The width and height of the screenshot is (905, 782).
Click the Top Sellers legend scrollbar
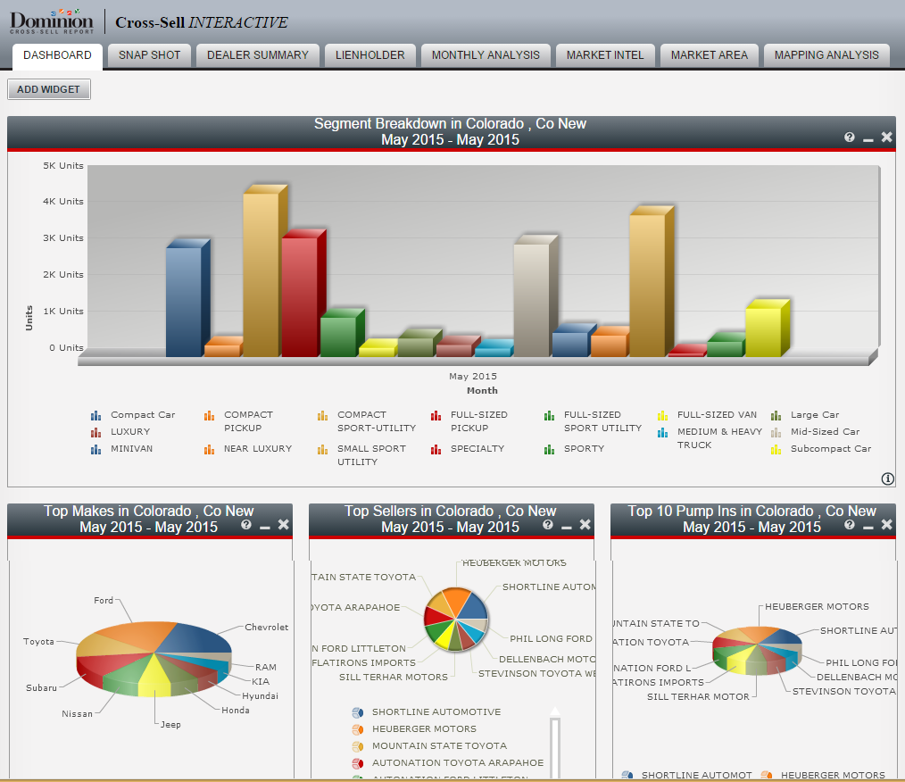(x=554, y=743)
